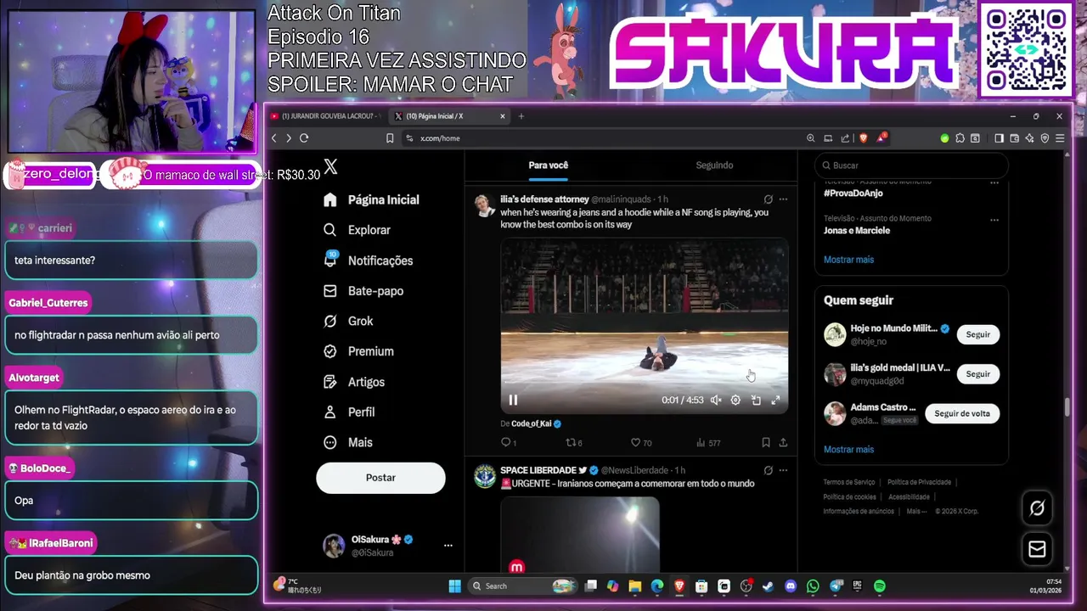The image size is (1087, 611).
Task: Open the X logo home link
Action: tap(330, 167)
